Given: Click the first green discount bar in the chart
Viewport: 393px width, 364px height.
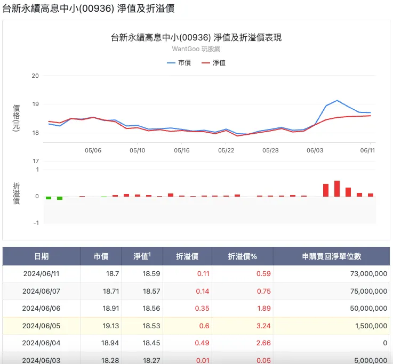Looking at the screenshot, I should (x=49, y=198).
